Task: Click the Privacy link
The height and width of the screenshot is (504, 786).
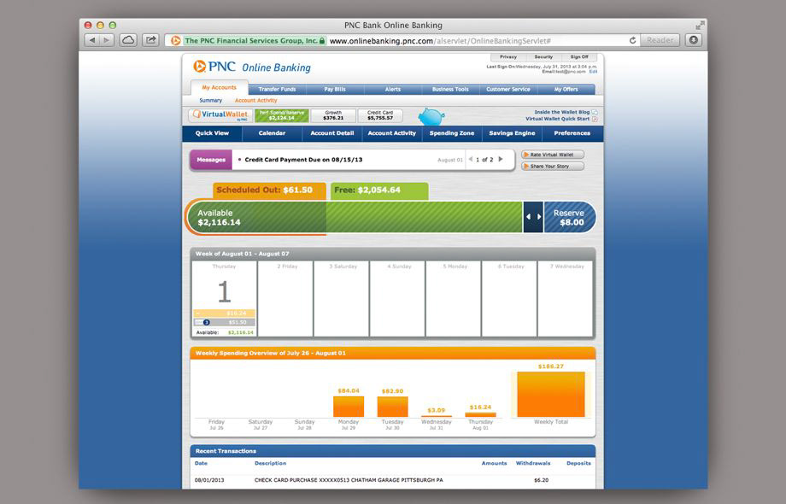Action: [508, 57]
